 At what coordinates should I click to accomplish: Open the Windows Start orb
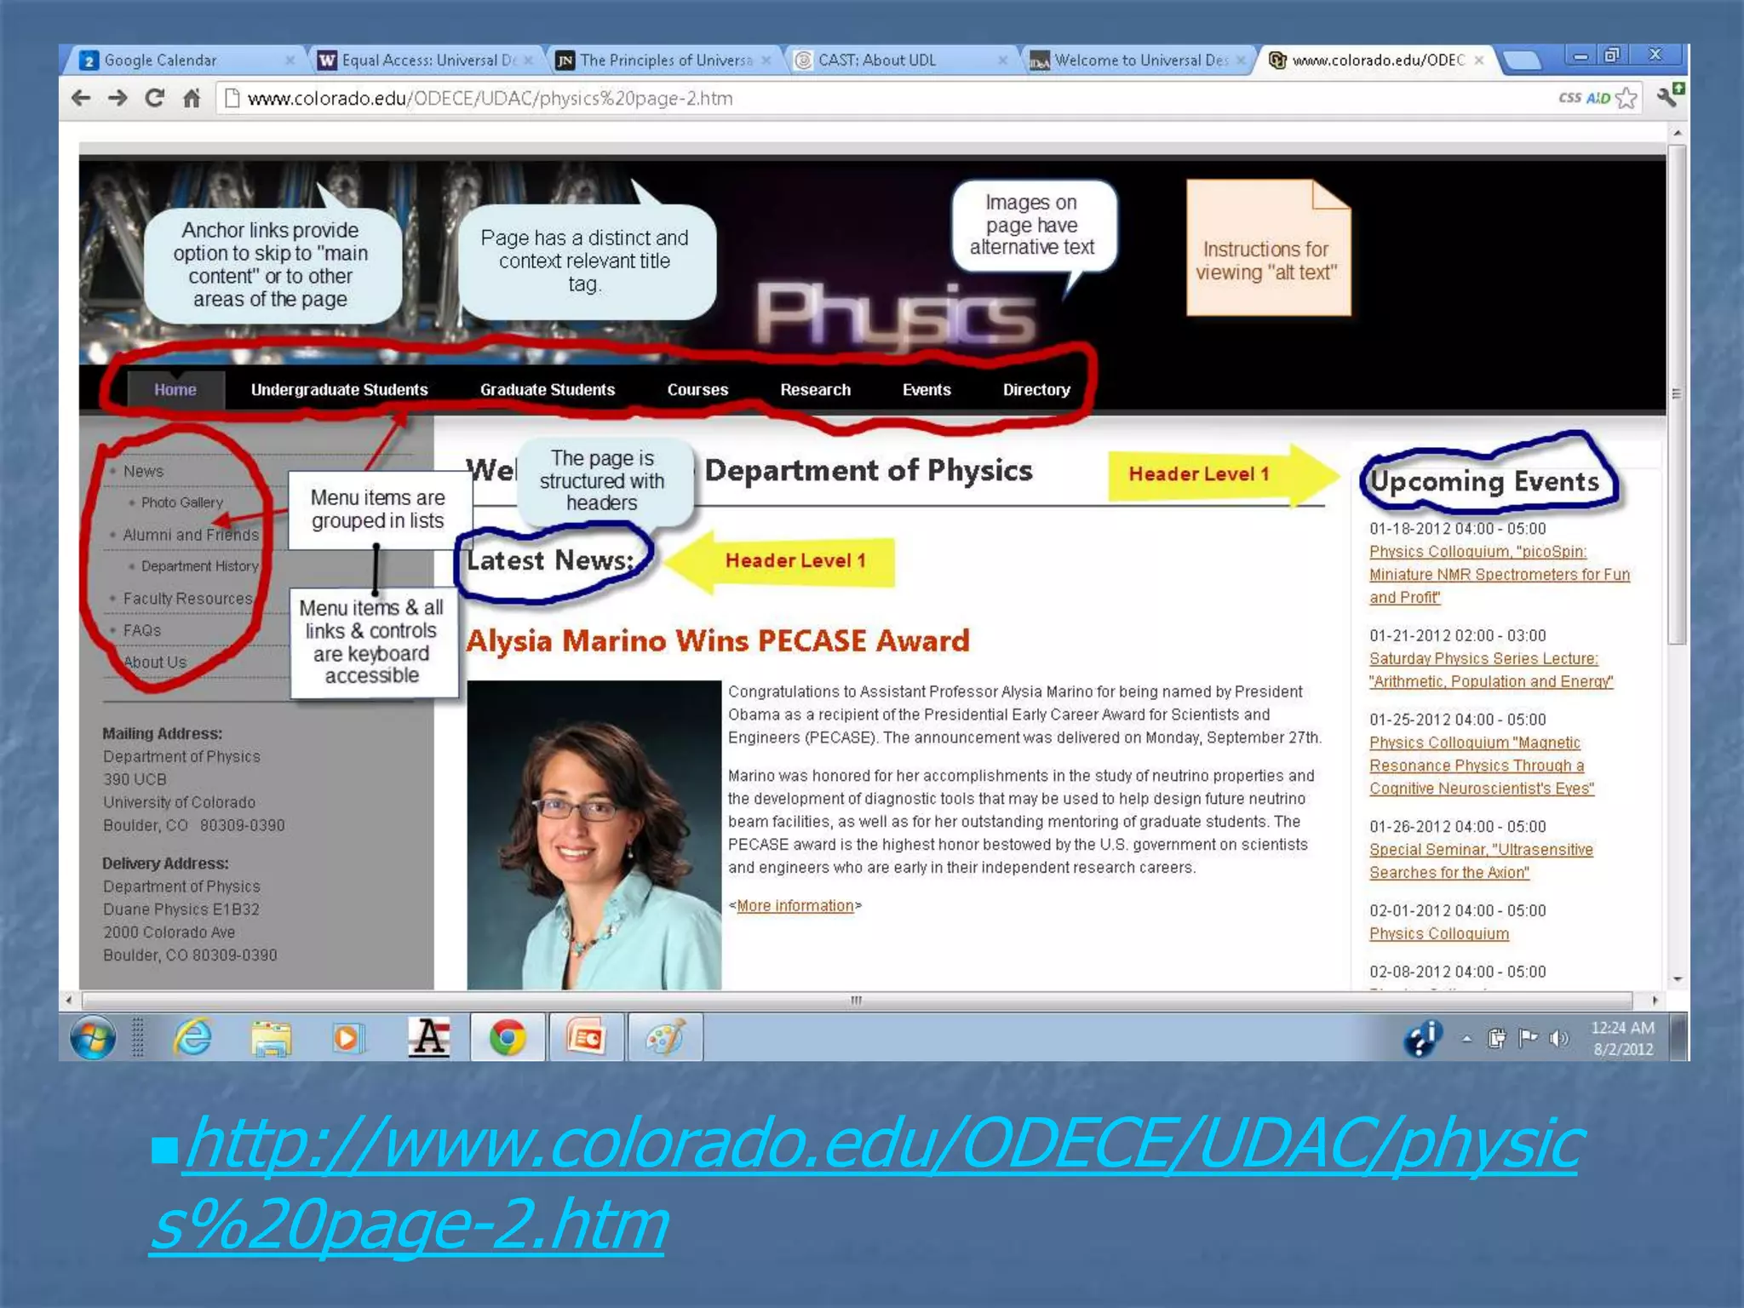tap(93, 1037)
